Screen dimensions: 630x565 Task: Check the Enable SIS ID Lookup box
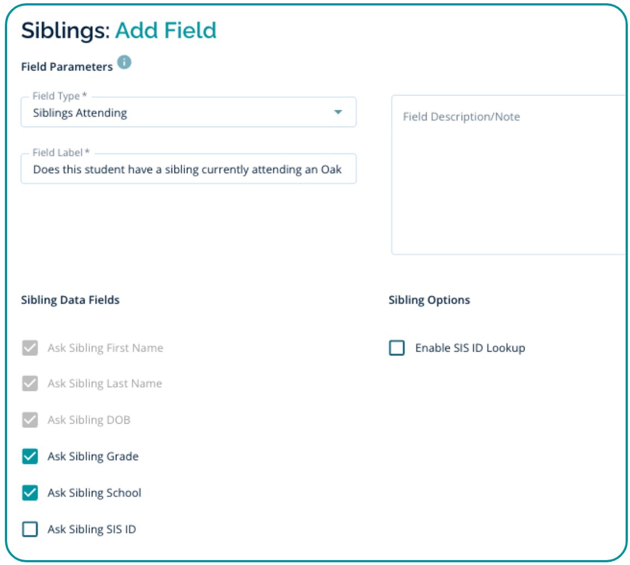click(x=397, y=348)
